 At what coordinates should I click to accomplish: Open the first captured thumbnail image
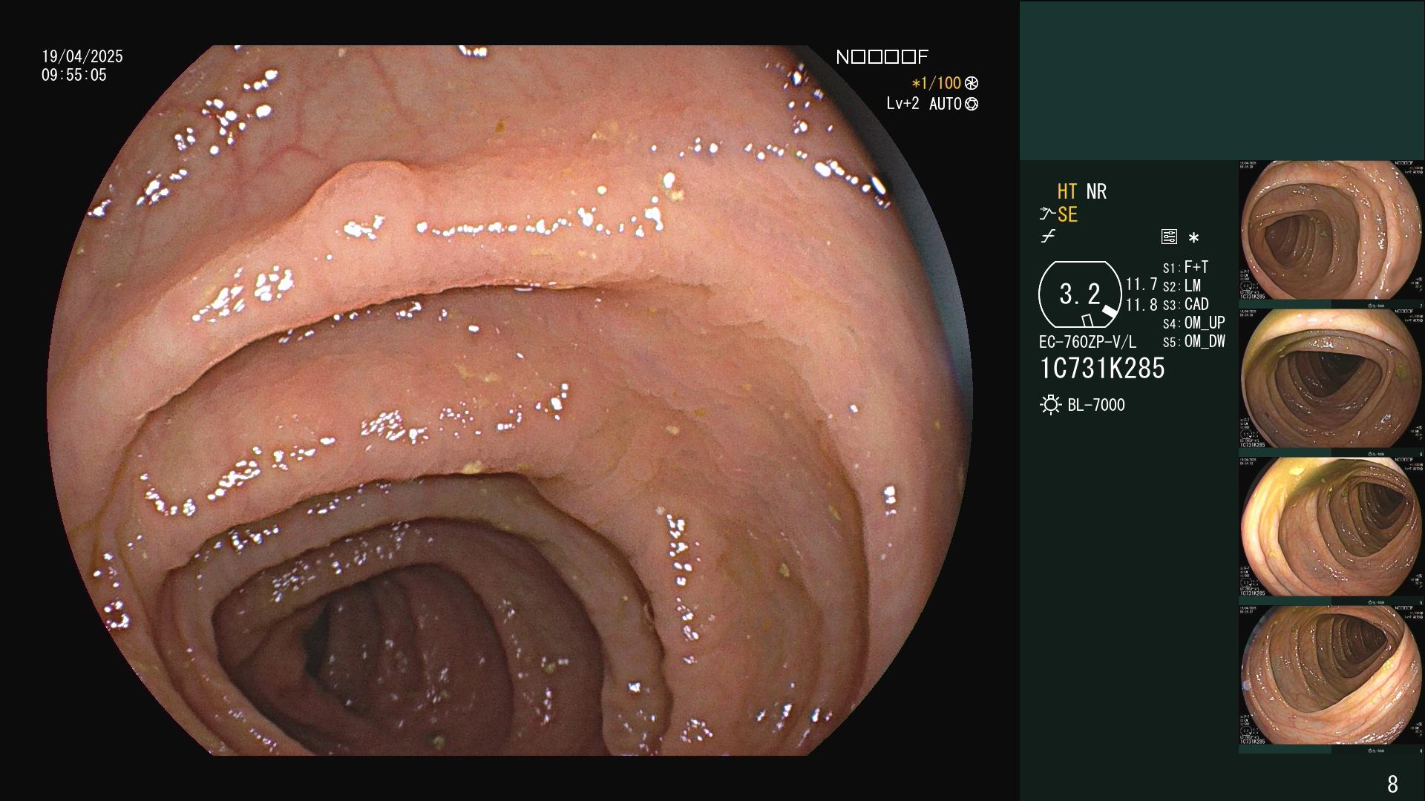1331,231
